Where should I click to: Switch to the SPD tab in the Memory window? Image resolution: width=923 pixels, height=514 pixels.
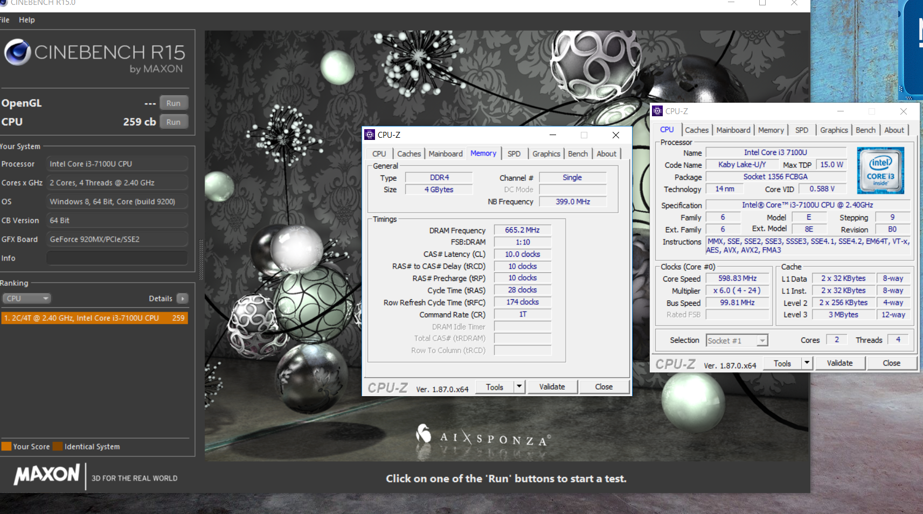click(514, 154)
